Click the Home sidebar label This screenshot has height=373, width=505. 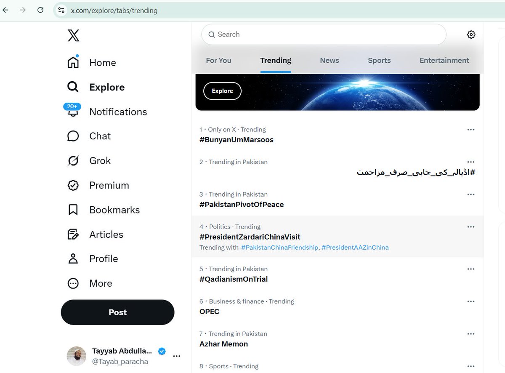click(x=103, y=63)
